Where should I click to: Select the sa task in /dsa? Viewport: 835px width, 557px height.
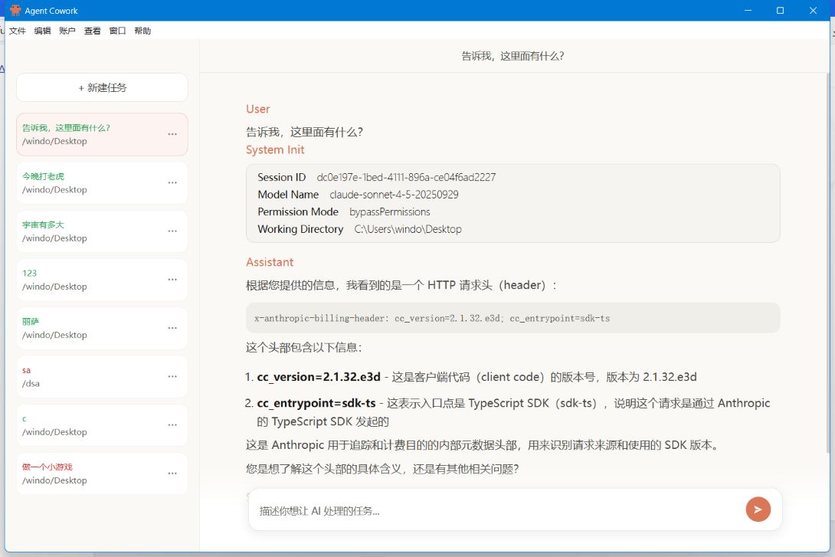pos(102,376)
